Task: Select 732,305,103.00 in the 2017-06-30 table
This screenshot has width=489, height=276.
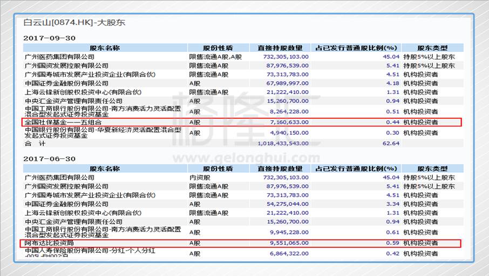Action: pos(286,177)
